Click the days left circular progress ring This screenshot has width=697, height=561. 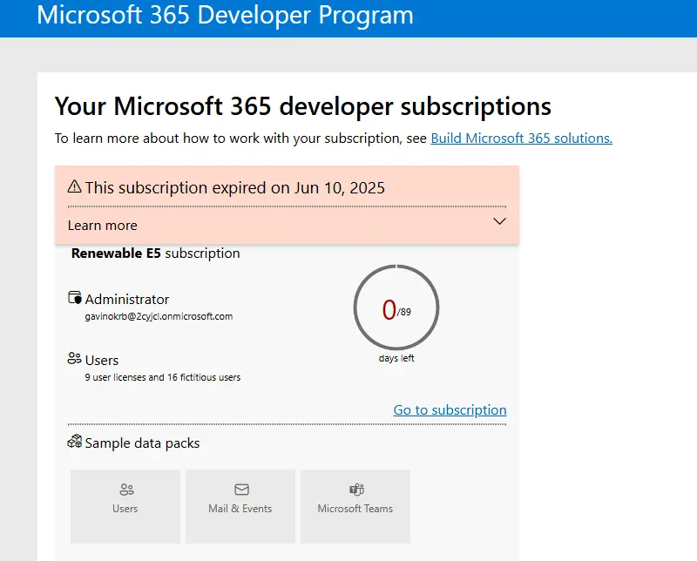click(x=396, y=308)
